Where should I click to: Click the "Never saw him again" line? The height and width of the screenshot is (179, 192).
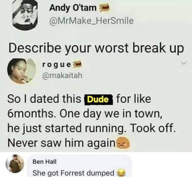pos(62,143)
